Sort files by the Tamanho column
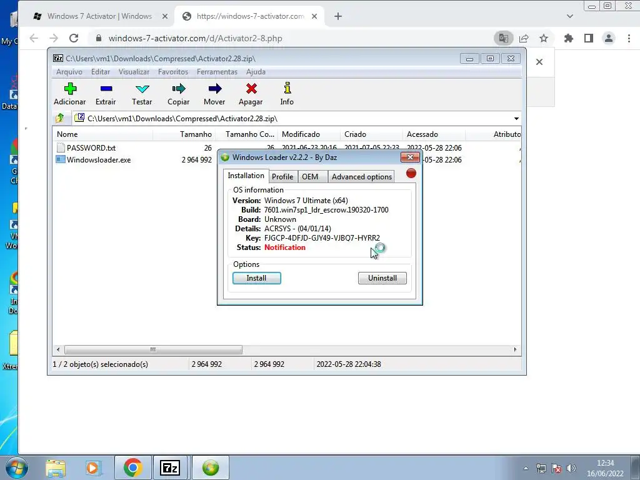This screenshot has height=480, width=640. (184, 134)
